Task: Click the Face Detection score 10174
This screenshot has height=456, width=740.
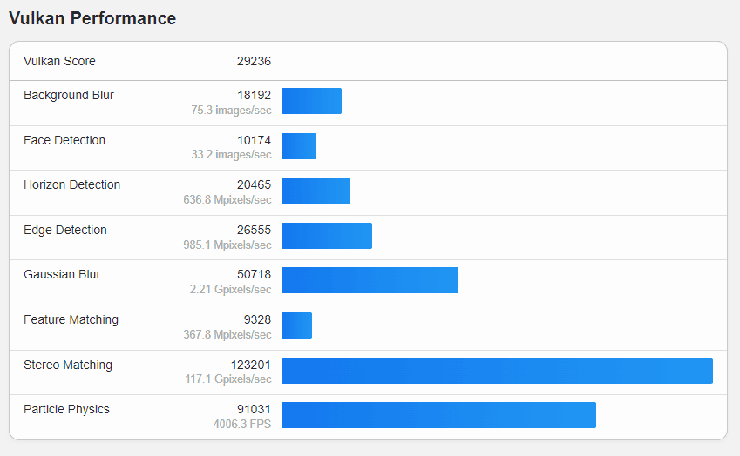Action: pyautogui.click(x=254, y=140)
